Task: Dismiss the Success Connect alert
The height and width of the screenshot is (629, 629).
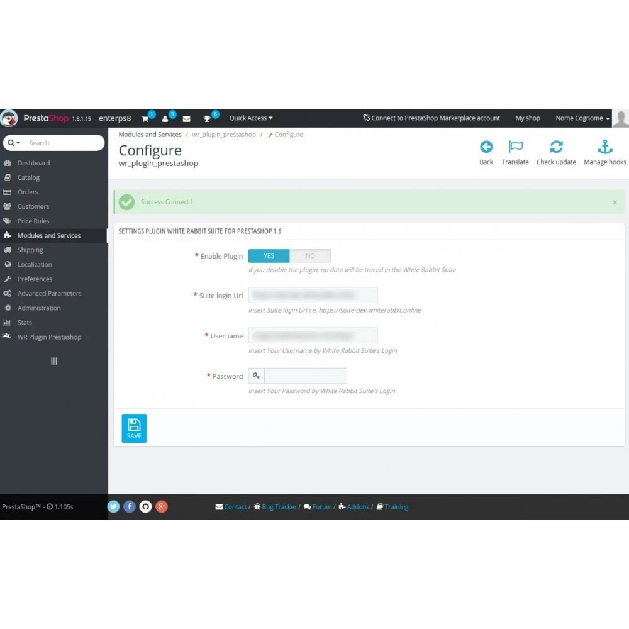Action: pyautogui.click(x=615, y=202)
